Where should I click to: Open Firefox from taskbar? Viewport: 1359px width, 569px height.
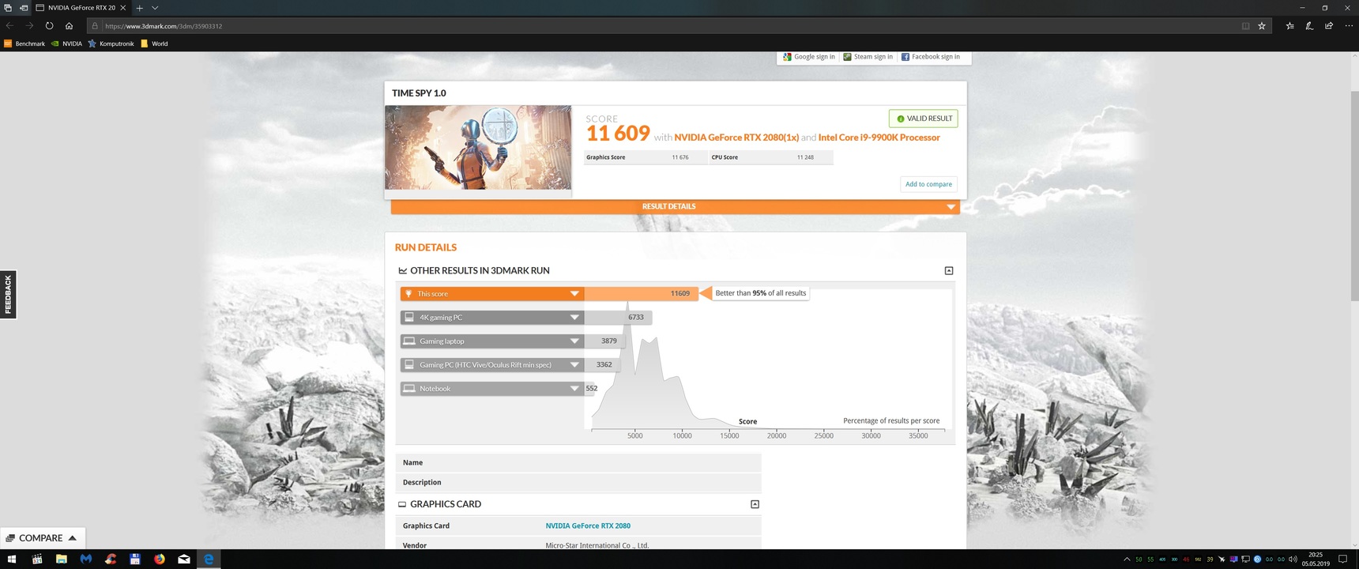point(160,559)
